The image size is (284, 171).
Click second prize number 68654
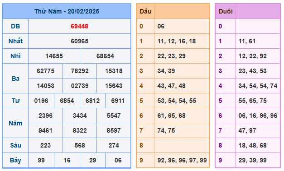[x=105, y=56]
